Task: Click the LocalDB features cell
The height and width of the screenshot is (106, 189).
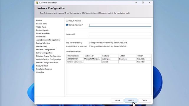Action: click(x=110, y=62)
